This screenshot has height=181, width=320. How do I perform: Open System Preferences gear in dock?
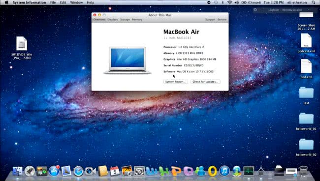(139, 171)
